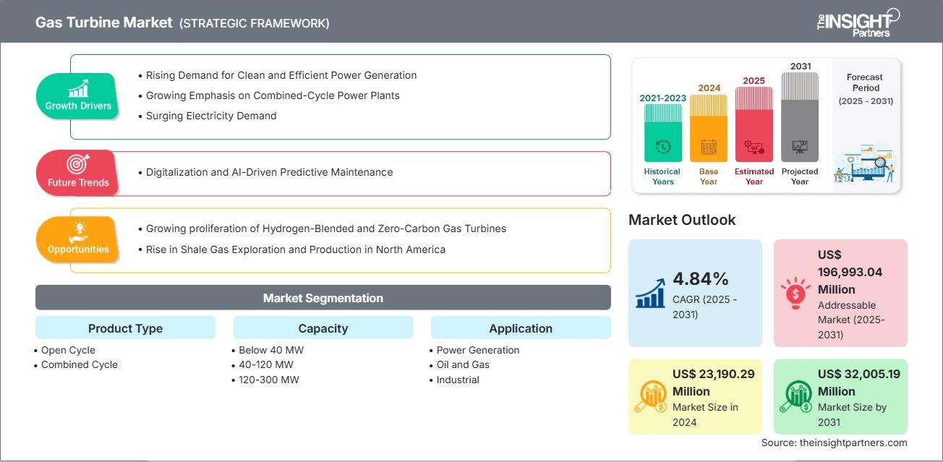Image resolution: width=943 pixels, height=462 pixels.
Task: Open the Product Type segmentation header
Action: 124,328
